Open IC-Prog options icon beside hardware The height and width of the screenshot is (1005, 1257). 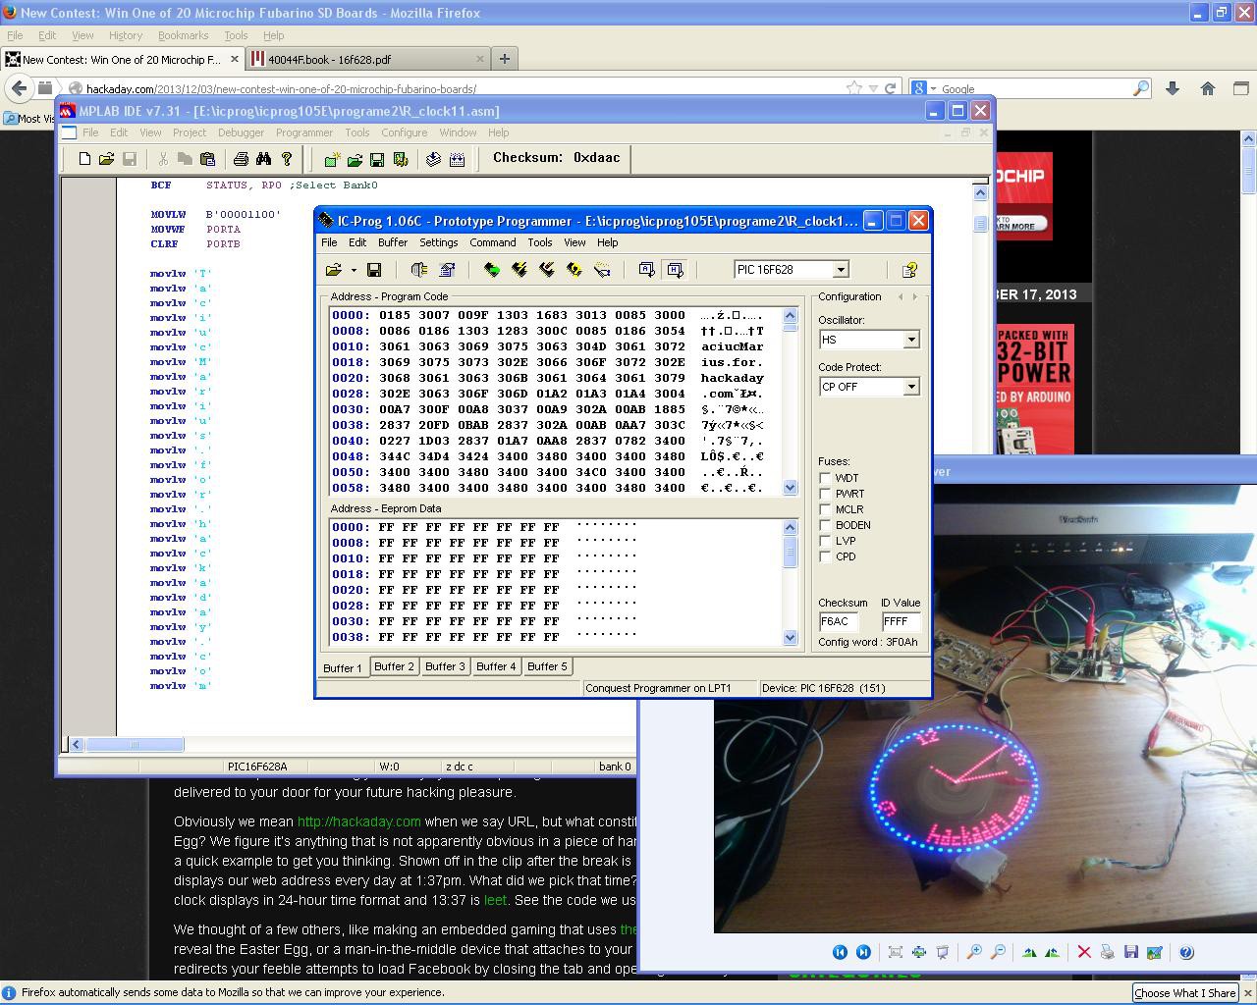pyautogui.click(x=448, y=270)
